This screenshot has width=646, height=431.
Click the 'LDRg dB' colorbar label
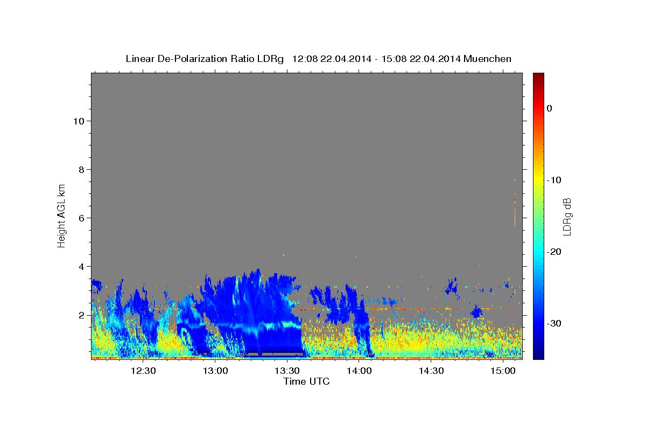(567, 216)
